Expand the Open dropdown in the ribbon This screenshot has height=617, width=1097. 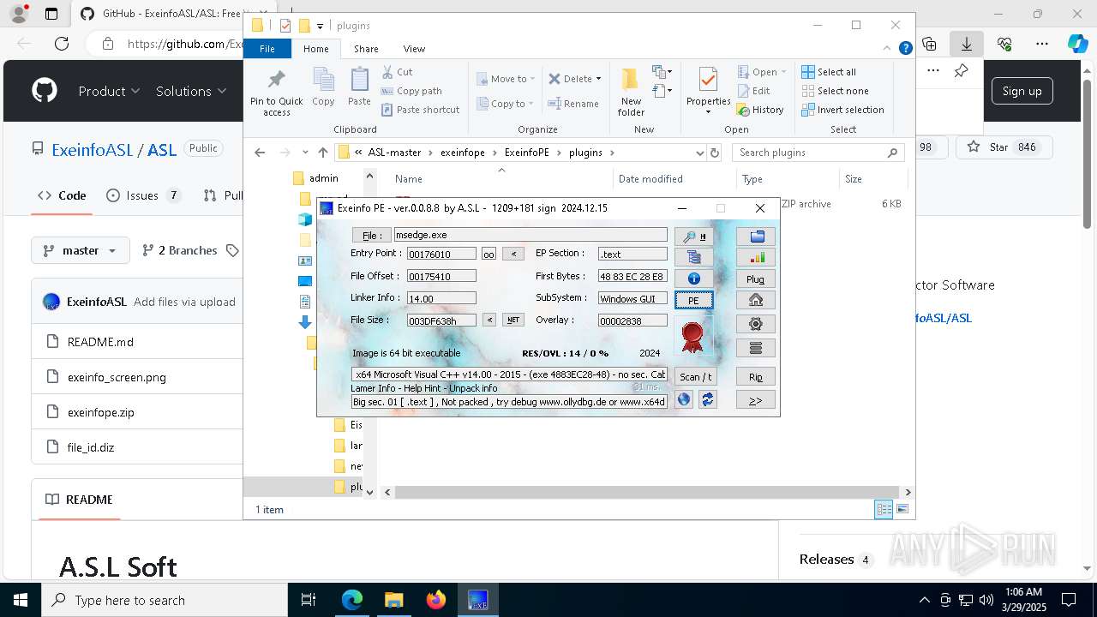tap(783, 72)
